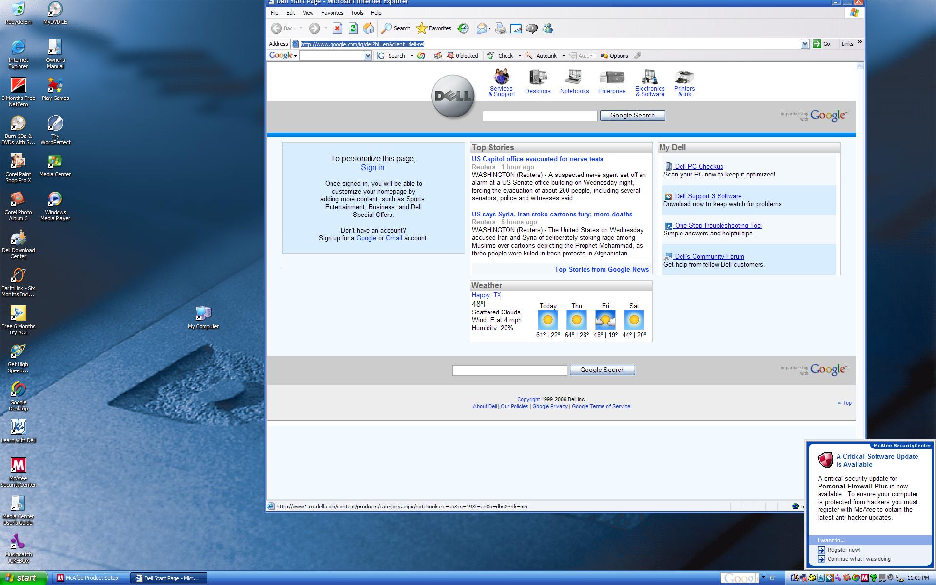Click the top Google Search button
Screen dimensions: 936x585
pyautogui.click(x=632, y=116)
